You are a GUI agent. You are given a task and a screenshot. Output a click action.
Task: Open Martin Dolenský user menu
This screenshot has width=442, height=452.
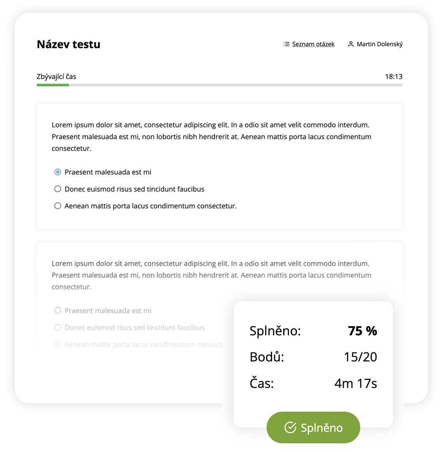pos(379,44)
